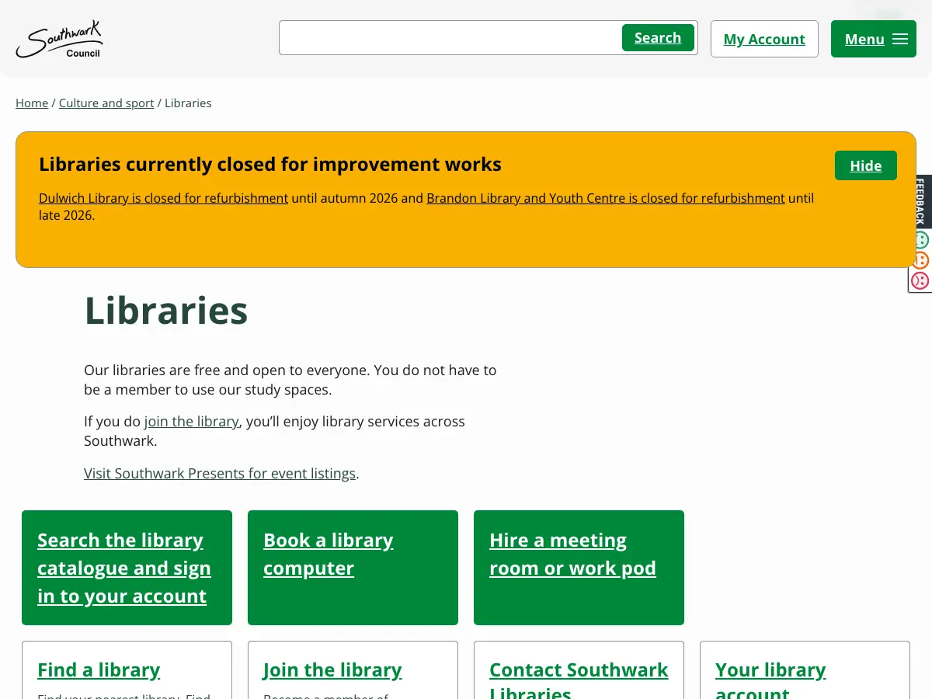
Task: Click the green Search button
Action: (x=658, y=37)
